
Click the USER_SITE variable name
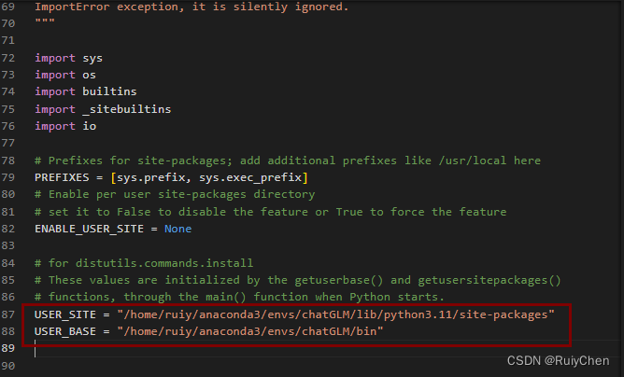tap(65, 314)
